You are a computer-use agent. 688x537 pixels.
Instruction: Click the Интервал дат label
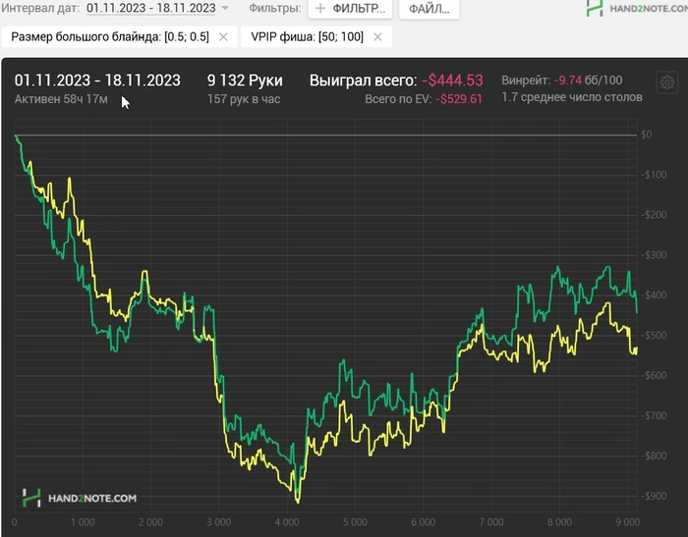(x=40, y=8)
